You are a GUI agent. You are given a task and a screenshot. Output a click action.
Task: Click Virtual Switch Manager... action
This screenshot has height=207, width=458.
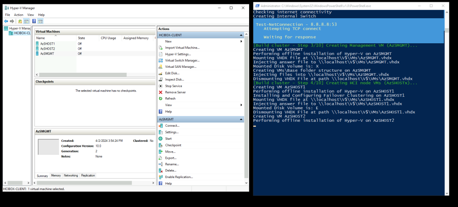click(182, 60)
